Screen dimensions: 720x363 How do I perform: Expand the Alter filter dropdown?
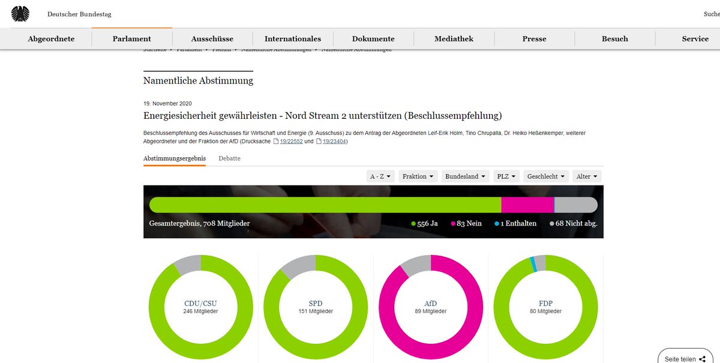(x=587, y=176)
